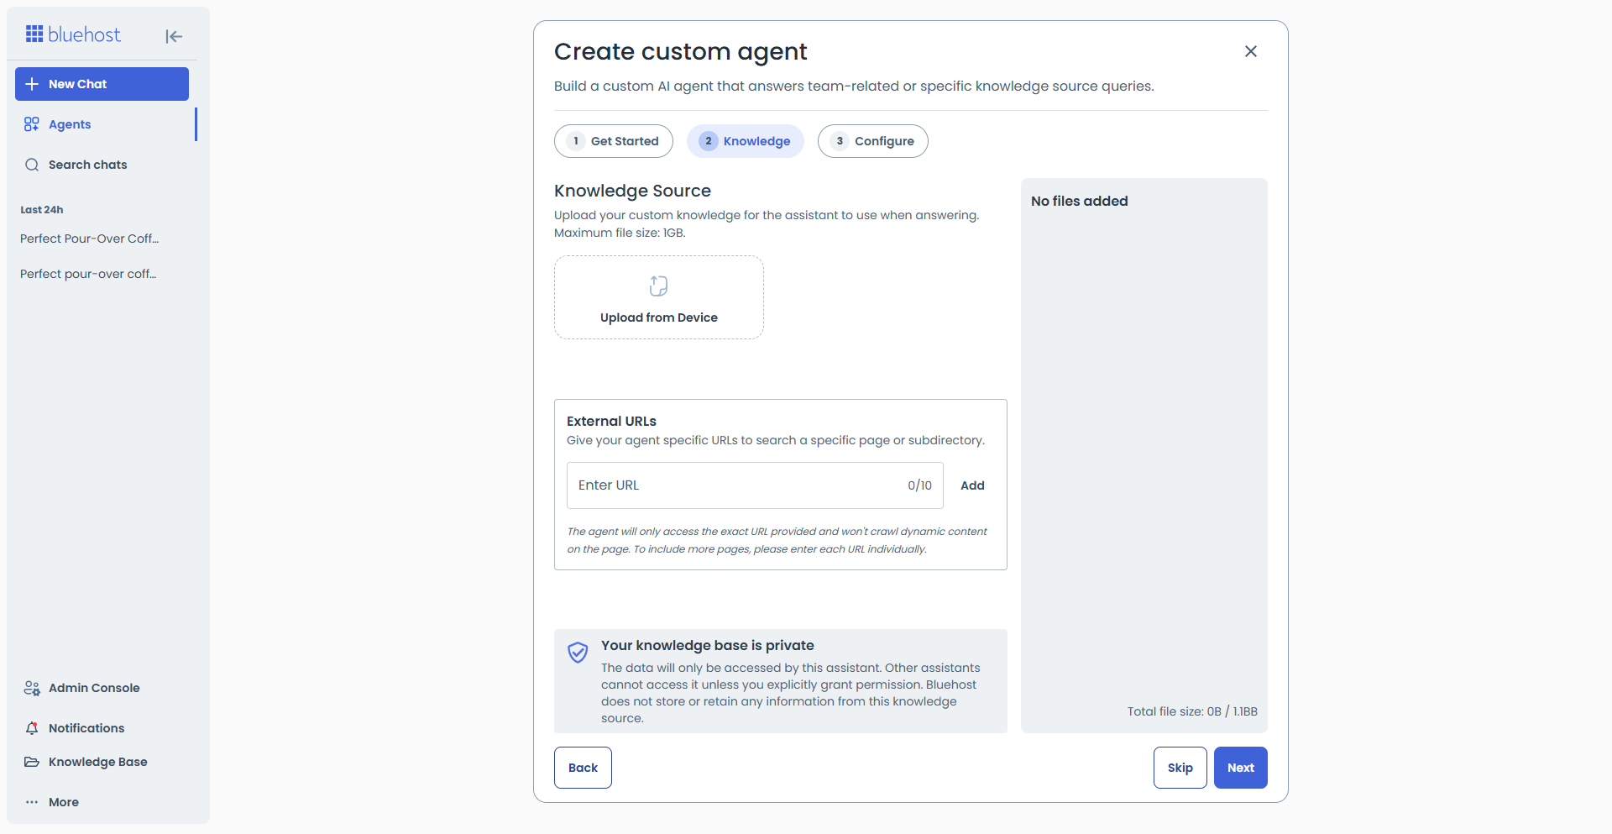The height and width of the screenshot is (834, 1612).
Task: Click the Bluehost logo grid icon
Action: [34, 34]
